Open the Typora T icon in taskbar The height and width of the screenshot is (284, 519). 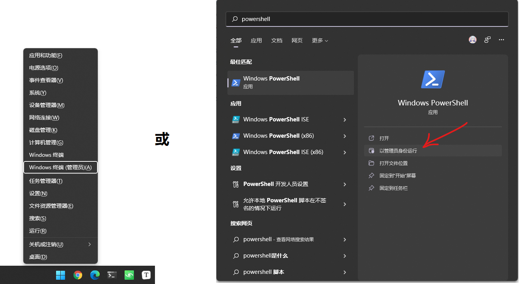click(146, 275)
